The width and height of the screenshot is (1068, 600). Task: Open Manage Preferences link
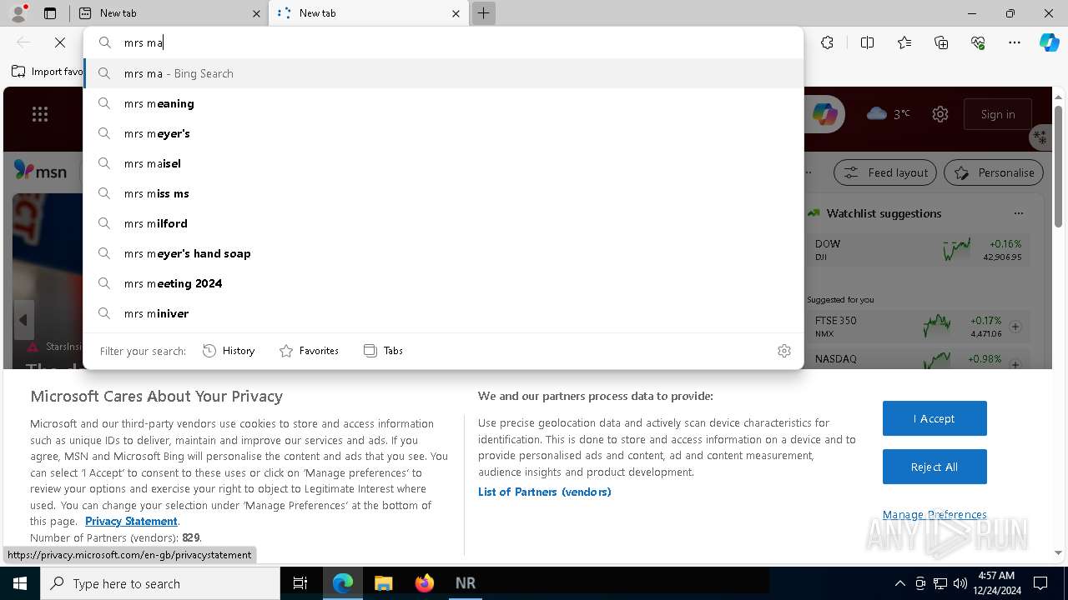pyautogui.click(x=934, y=515)
